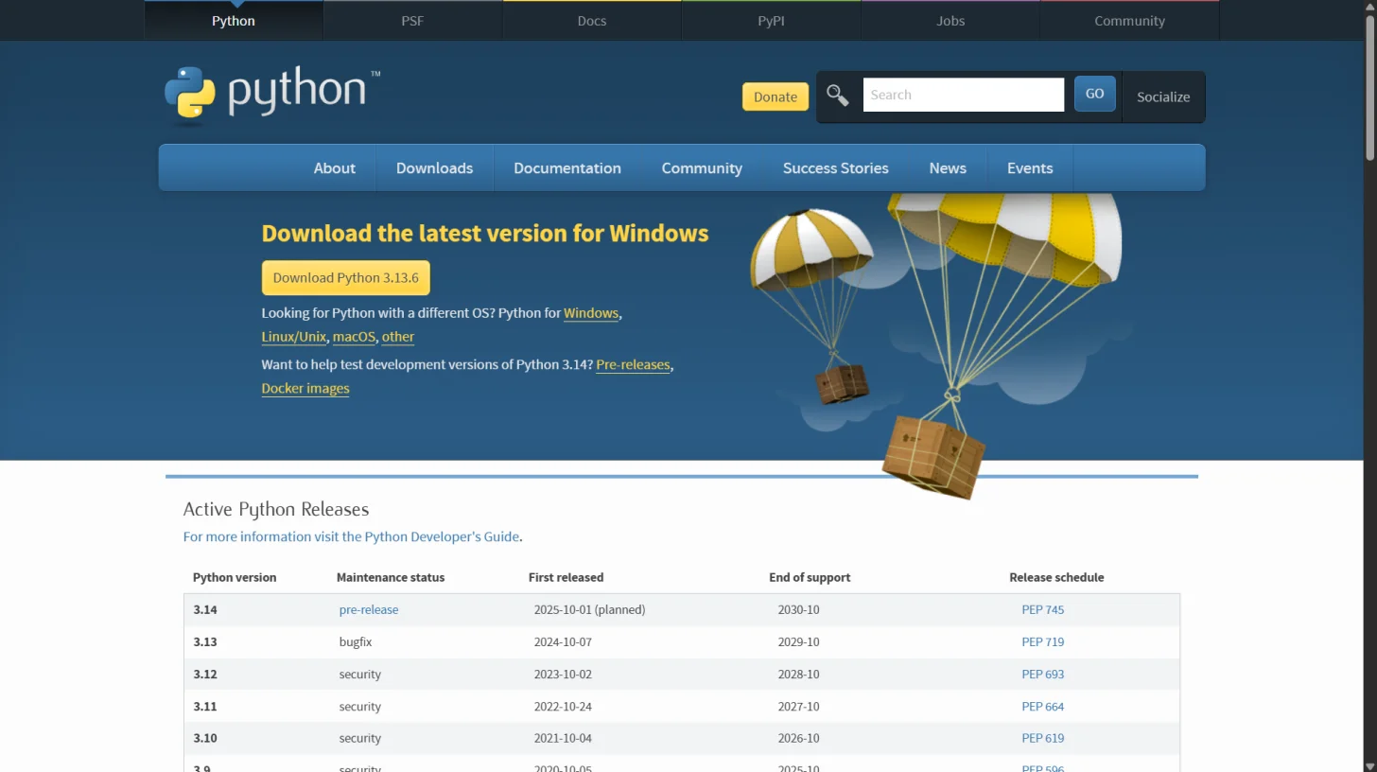Click the Donate button
This screenshot has height=772, width=1377.
point(776,96)
